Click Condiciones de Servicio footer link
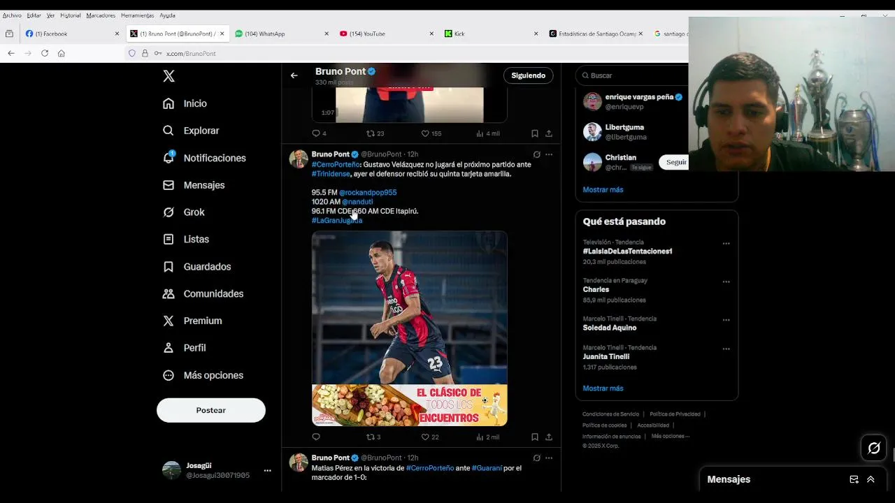Viewport: 895px width, 503px height. pyautogui.click(x=610, y=414)
